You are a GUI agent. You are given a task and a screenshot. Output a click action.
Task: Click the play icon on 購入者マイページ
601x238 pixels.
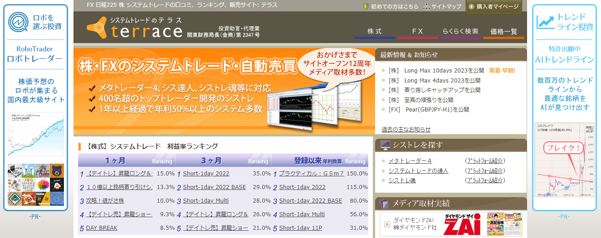tap(471, 6)
